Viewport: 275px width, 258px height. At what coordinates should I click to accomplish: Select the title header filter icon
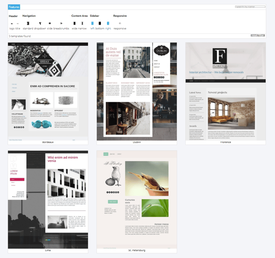click(18, 23)
